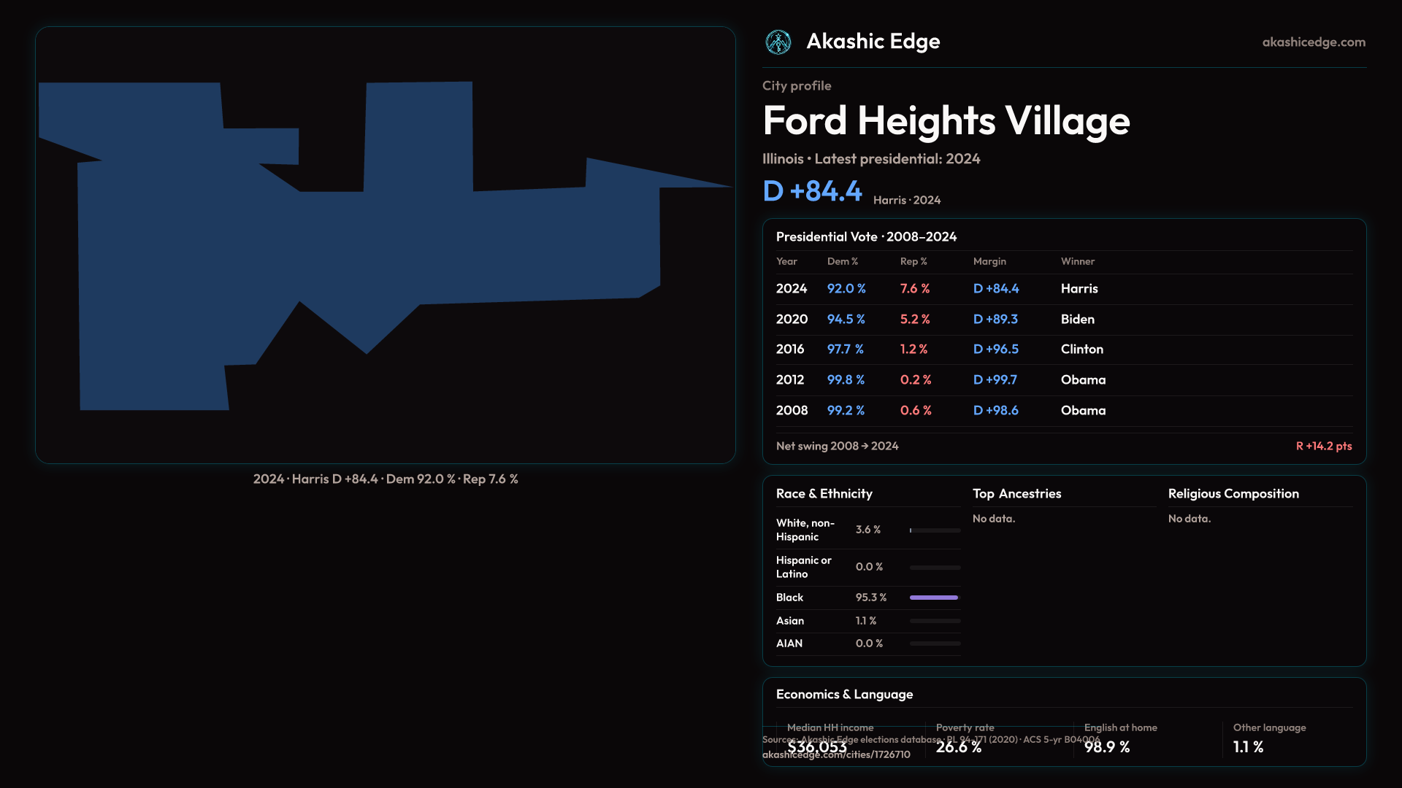Click the map caption below the map
Image resolution: width=1402 pixels, height=788 pixels.
point(385,479)
